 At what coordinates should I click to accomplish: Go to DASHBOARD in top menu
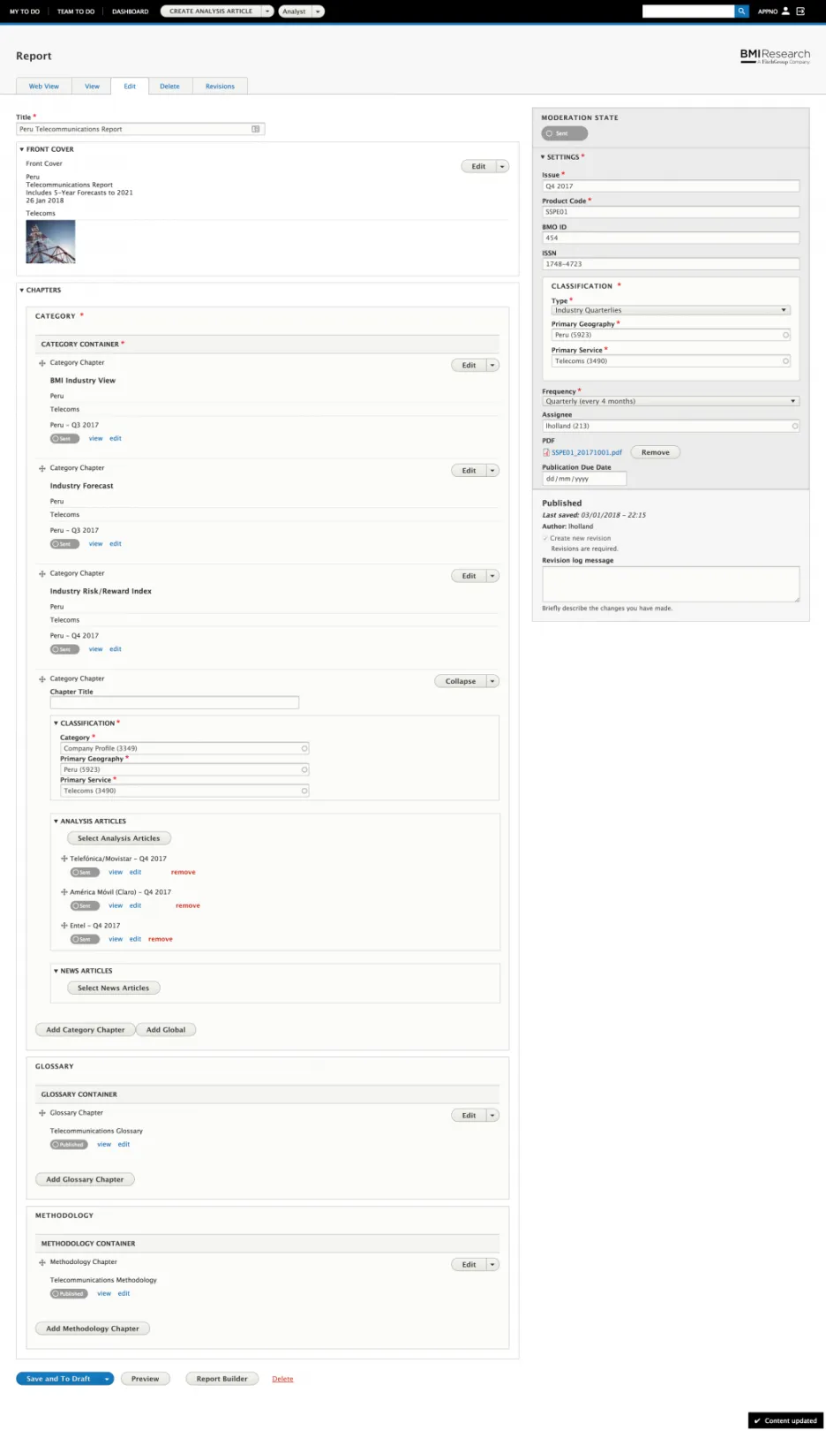click(x=130, y=11)
